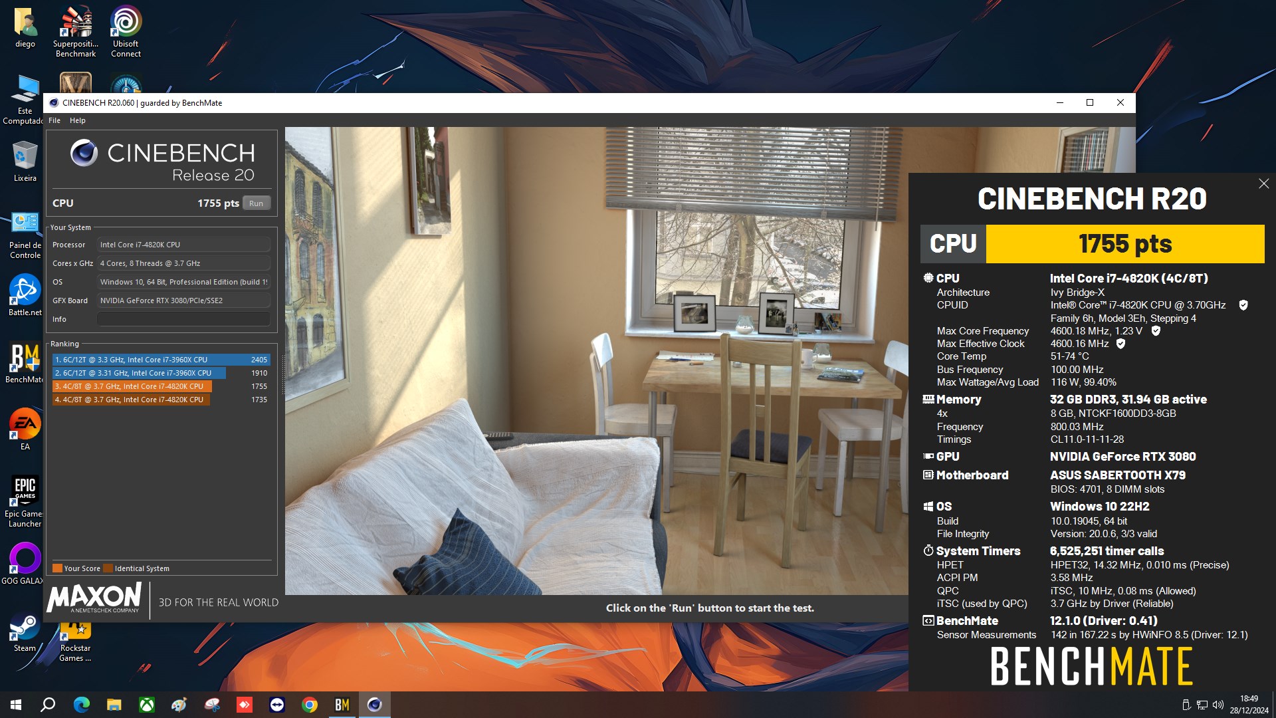Image resolution: width=1276 pixels, height=718 pixels.
Task: Select Ubisoft Connect desktop shortcut
Action: [x=126, y=32]
